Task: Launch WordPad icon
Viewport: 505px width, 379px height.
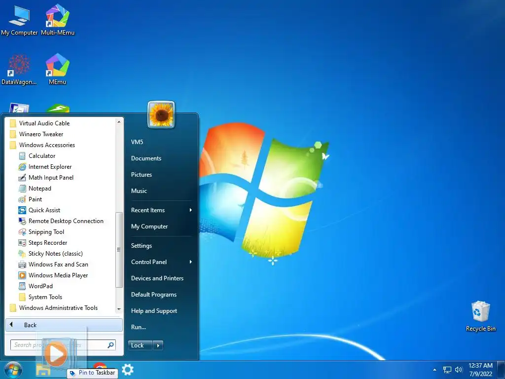Action: (22, 286)
